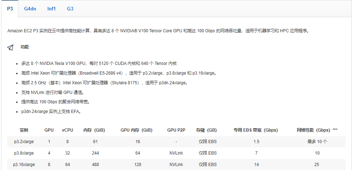
Task: Click the 内存 (GiB) column header
Action: pyautogui.click(x=94, y=130)
